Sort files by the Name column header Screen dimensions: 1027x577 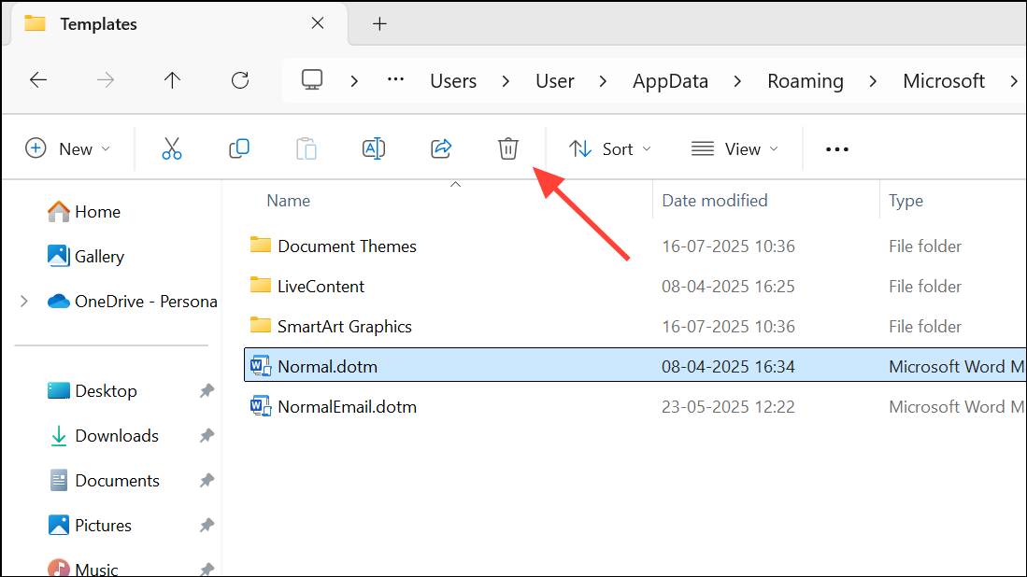(288, 200)
